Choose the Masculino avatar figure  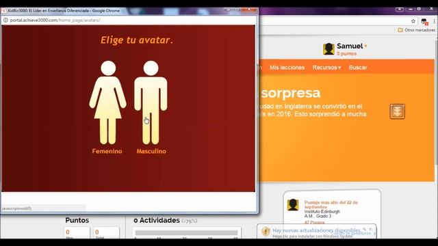[151, 102]
